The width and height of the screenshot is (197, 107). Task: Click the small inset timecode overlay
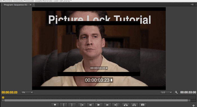click(99, 68)
